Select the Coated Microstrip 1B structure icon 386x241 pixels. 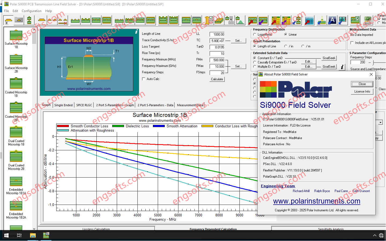[x=16, y=83]
